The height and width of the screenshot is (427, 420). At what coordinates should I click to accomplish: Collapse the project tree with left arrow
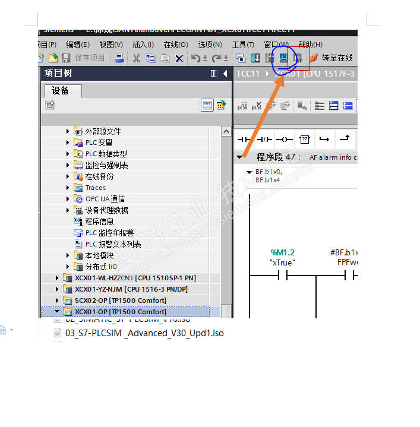coord(225,73)
